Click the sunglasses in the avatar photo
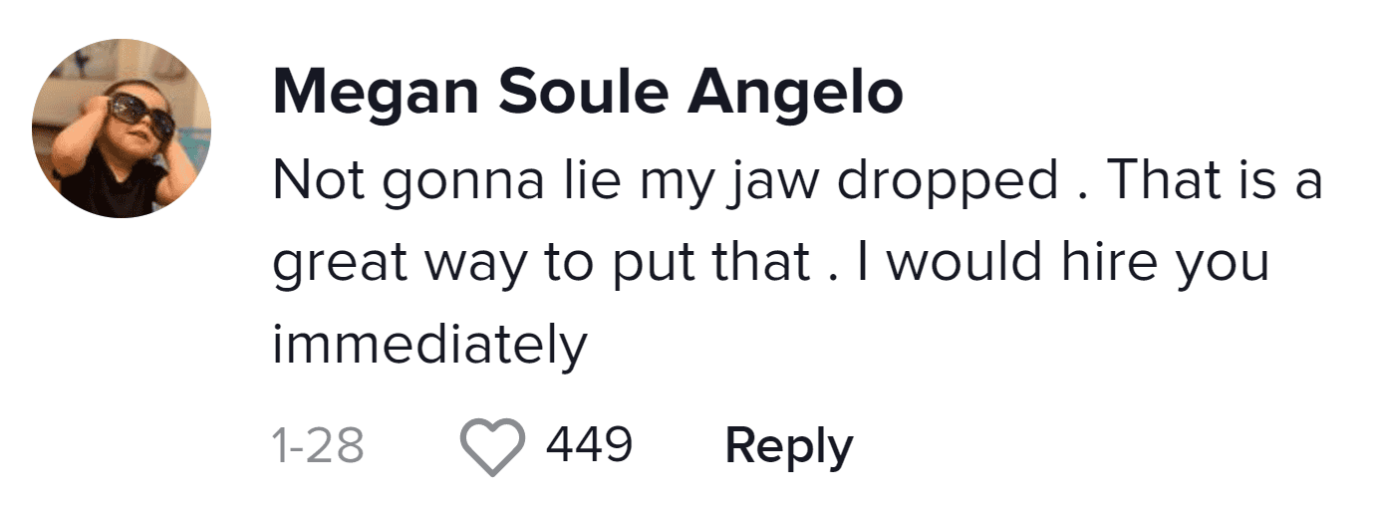The width and height of the screenshot is (1381, 505). click(x=140, y=117)
